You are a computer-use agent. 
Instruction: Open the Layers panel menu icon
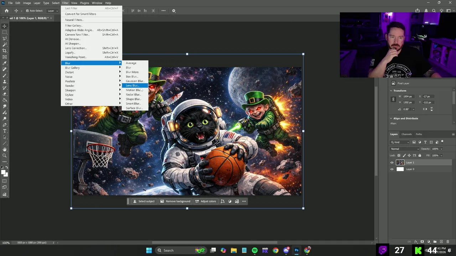[x=453, y=134]
